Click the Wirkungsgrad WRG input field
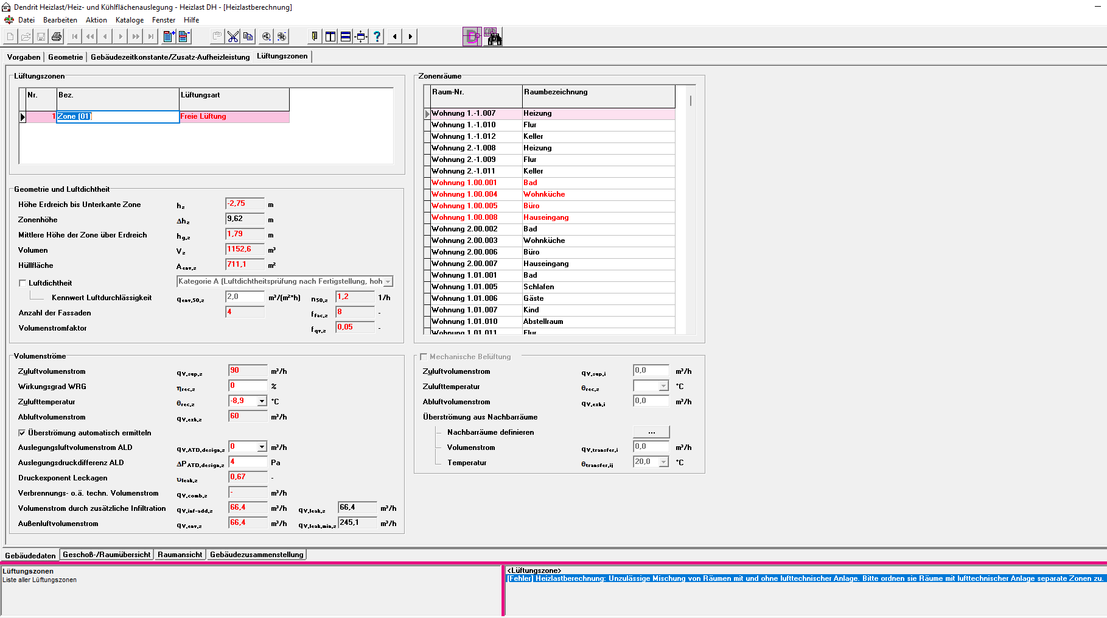The image size is (1107, 618). (248, 386)
